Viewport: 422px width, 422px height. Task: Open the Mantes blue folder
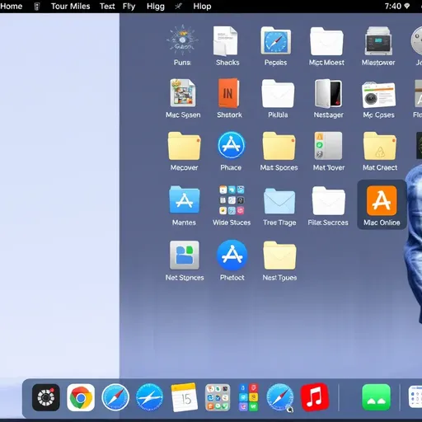point(185,199)
